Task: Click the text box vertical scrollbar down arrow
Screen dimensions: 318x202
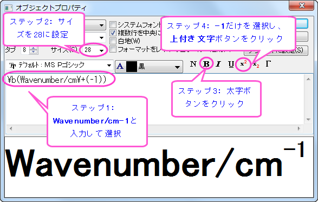Action: pyautogui.click(x=308, y=120)
